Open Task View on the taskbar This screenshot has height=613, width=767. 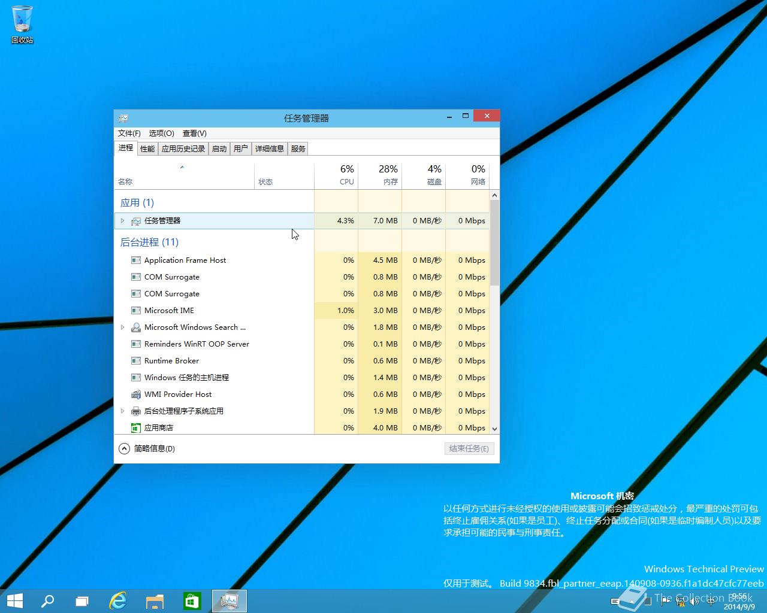pos(82,601)
